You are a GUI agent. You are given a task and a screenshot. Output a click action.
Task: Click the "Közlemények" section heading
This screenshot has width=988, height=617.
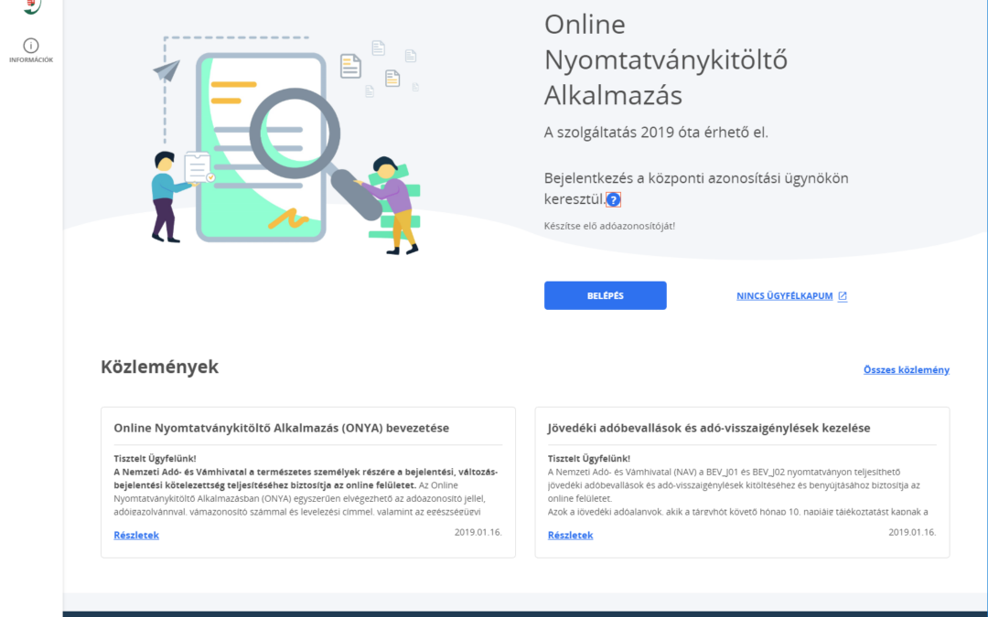(x=159, y=367)
